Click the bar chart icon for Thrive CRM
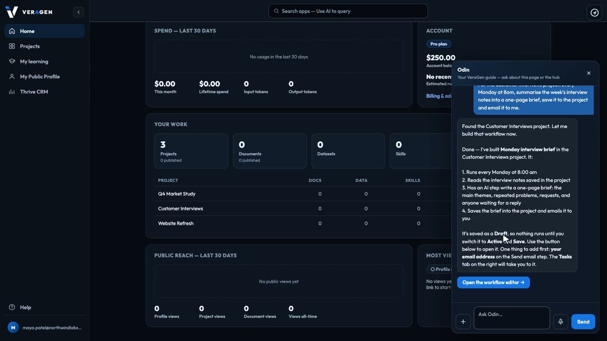 tap(12, 92)
